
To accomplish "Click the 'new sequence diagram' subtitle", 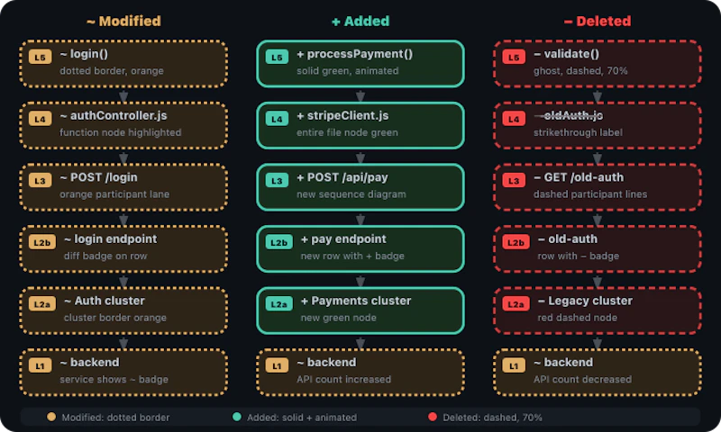I will [x=351, y=194].
